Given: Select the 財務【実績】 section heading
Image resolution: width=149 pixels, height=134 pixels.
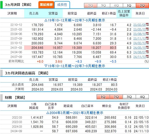Looking at the screenshot, I should point(15,97).
